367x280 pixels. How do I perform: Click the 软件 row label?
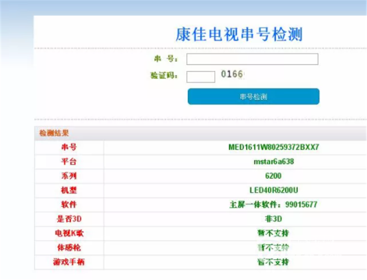coord(69,204)
